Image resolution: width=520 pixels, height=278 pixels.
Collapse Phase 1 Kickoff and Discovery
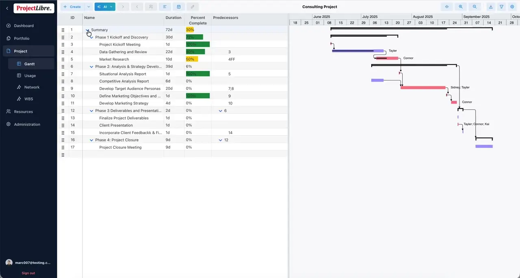click(91, 37)
